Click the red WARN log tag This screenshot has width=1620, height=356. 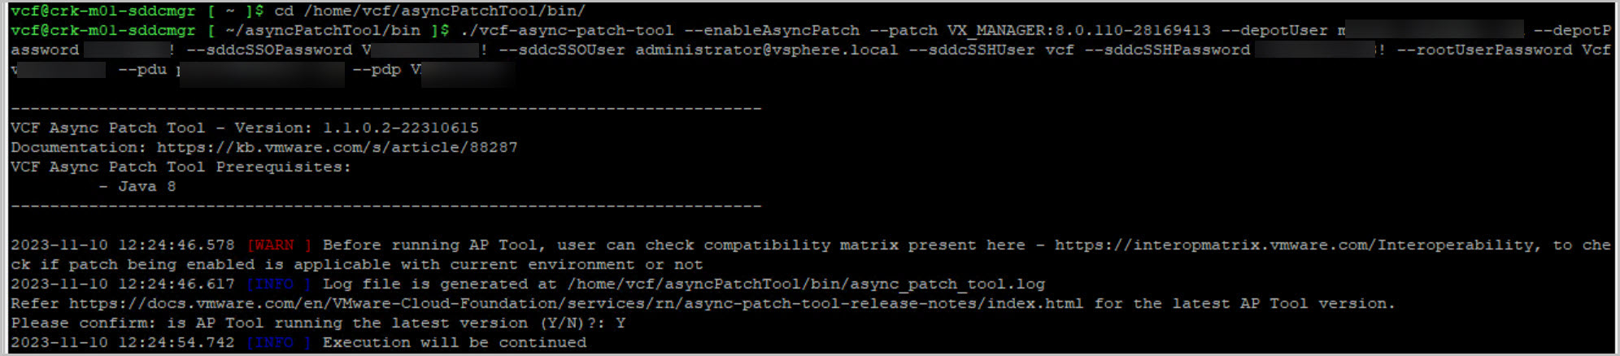279,245
